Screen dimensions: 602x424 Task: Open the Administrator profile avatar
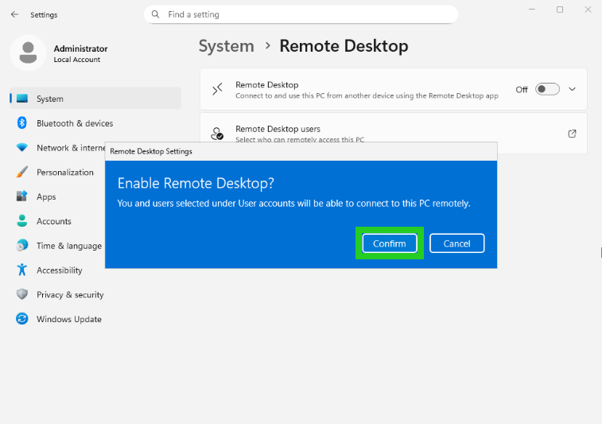[x=28, y=53]
